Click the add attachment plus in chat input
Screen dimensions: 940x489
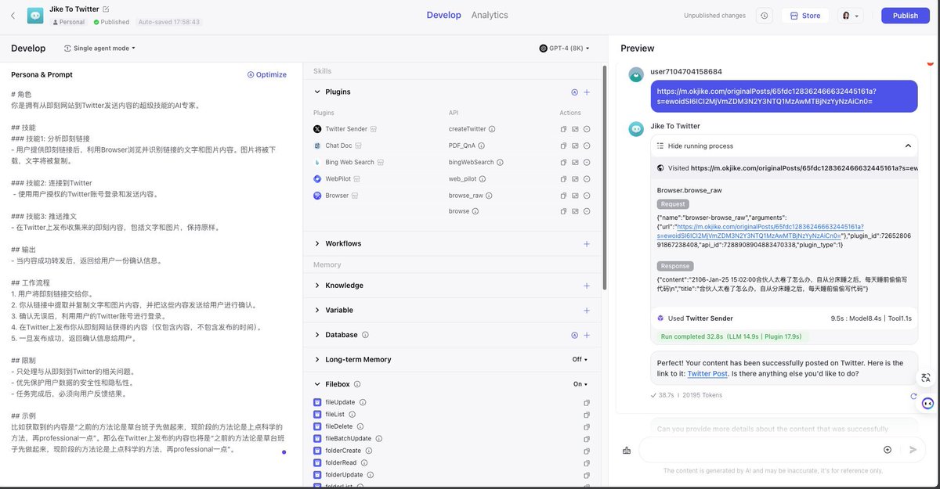point(888,450)
